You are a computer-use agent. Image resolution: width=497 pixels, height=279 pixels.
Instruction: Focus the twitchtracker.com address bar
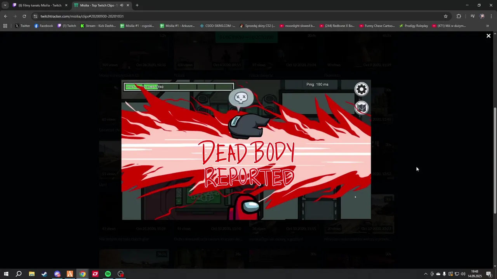point(241,16)
